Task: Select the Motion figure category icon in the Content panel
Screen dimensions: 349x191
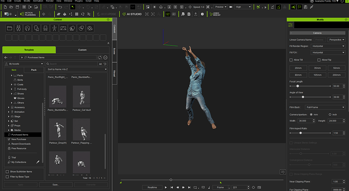Action: point(54,28)
